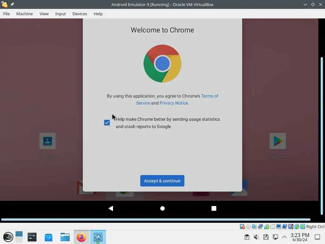Select the VirtualBox taskbar entry

click(x=98, y=237)
